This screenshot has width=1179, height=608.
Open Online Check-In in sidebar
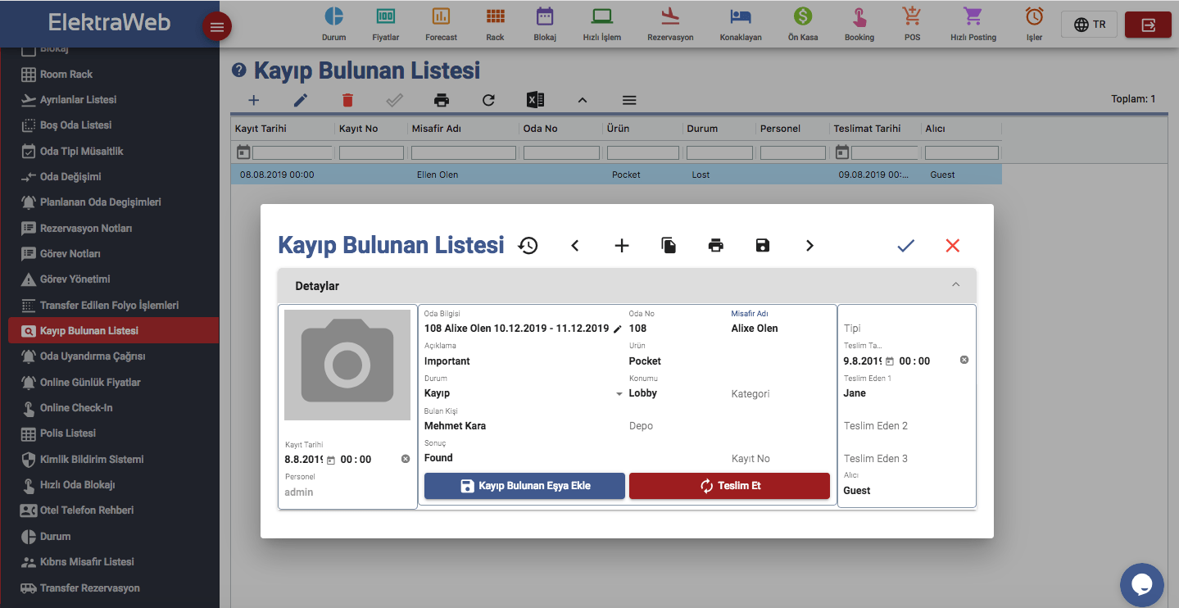coord(76,407)
